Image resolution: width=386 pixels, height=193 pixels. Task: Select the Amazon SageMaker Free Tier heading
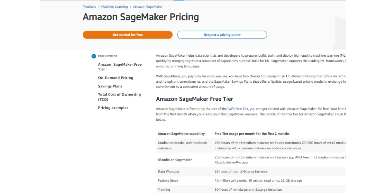pos(195,99)
